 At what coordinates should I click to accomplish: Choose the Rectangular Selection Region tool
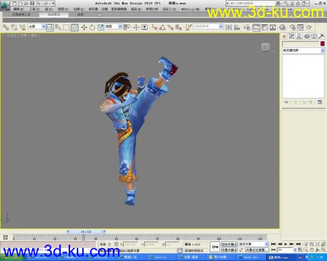[66, 28]
